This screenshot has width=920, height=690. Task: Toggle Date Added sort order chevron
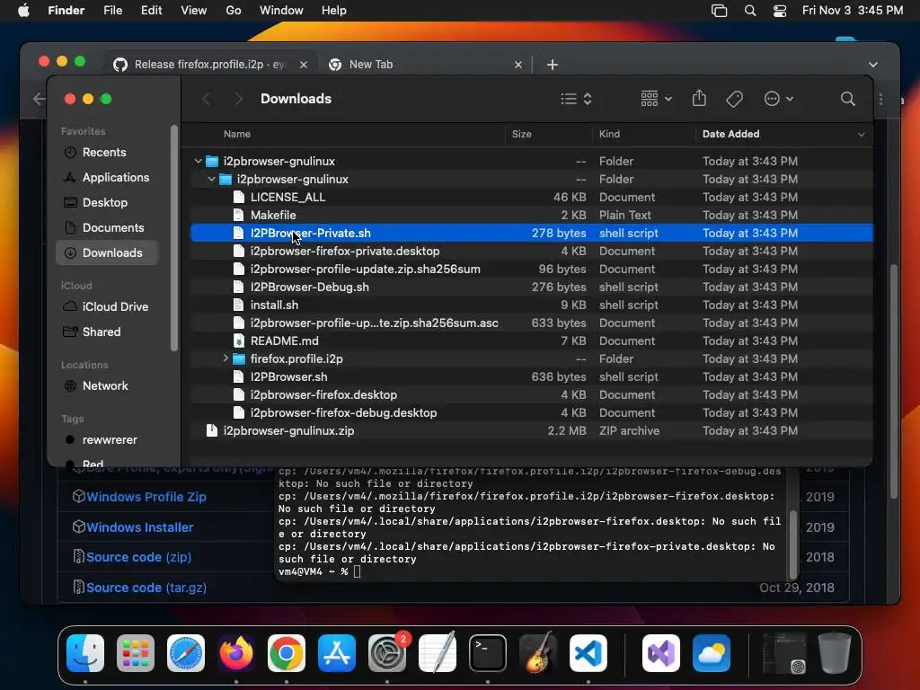(861, 135)
